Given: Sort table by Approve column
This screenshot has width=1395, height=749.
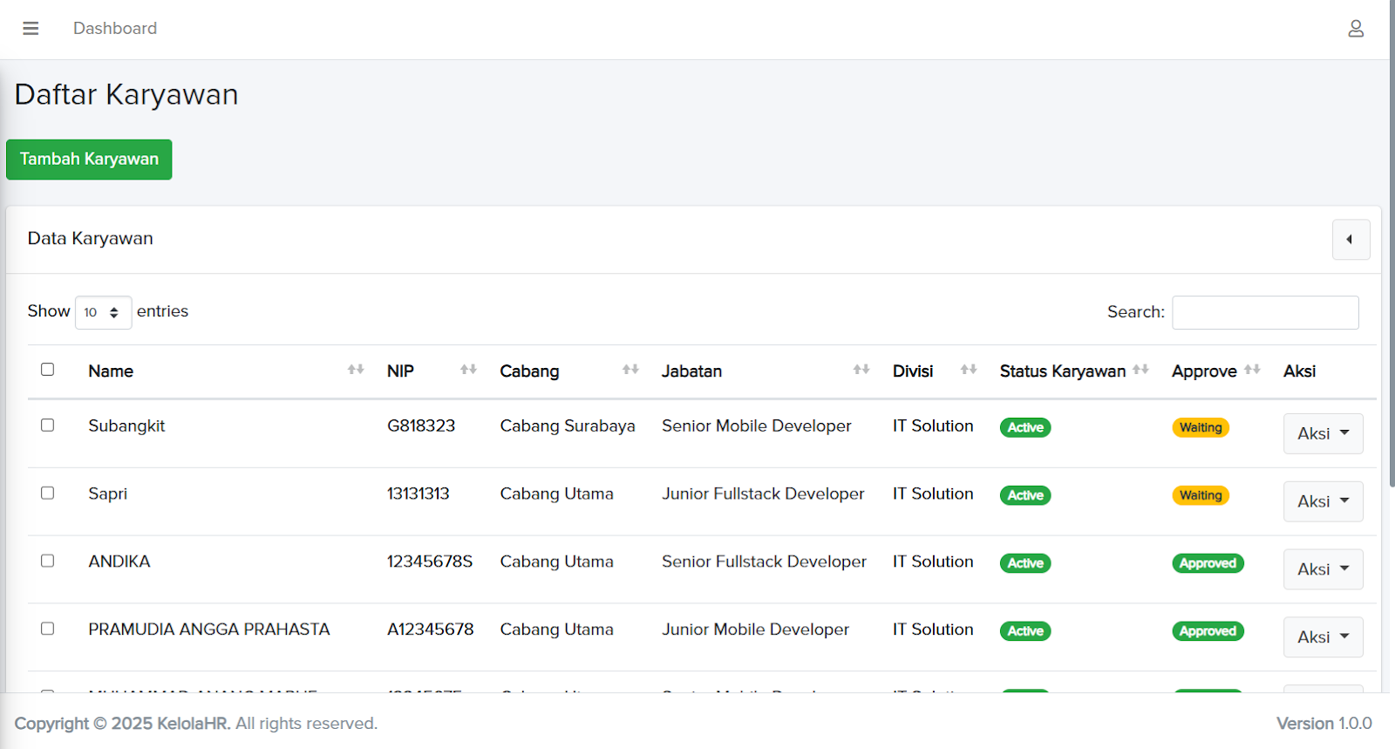Looking at the screenshot, I should [1203, 371].
